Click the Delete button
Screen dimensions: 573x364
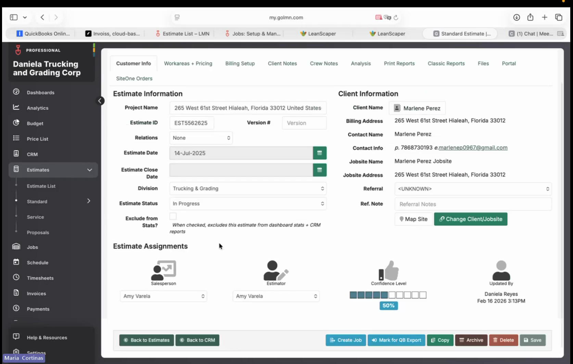click(503, 340)
